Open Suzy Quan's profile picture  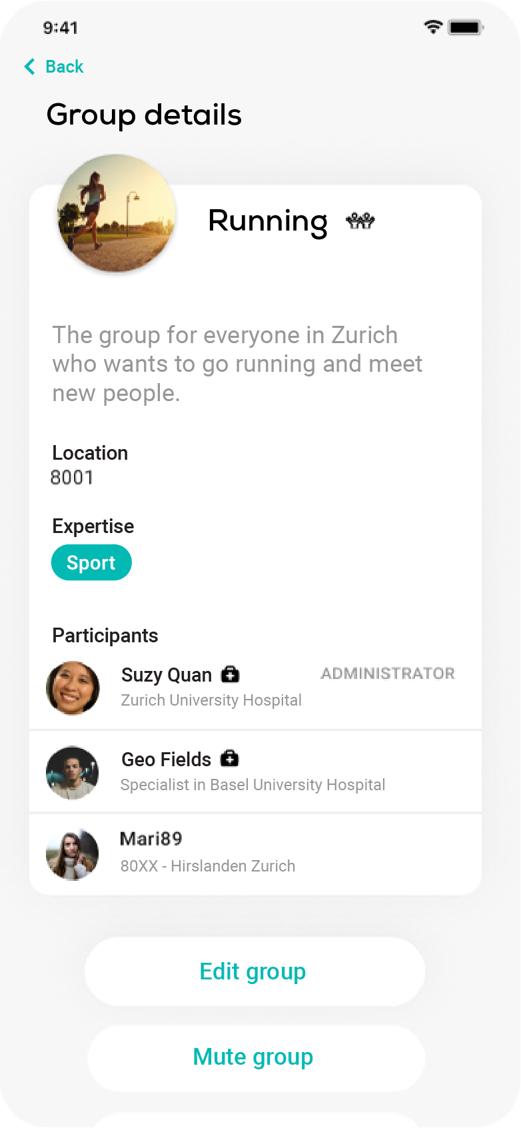pyautogui.click(x=73, y=688)
